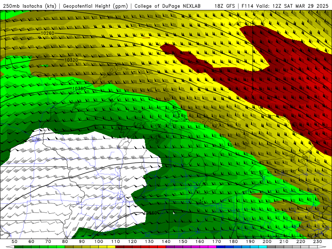Select the 160 legend label
The width and height of the screenshot is (332, 249).
tap(200, 242)
